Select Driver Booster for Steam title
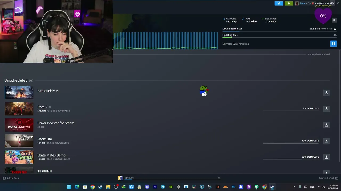The height and width of the screenshot is (191, 341). [x=56, y=123]
